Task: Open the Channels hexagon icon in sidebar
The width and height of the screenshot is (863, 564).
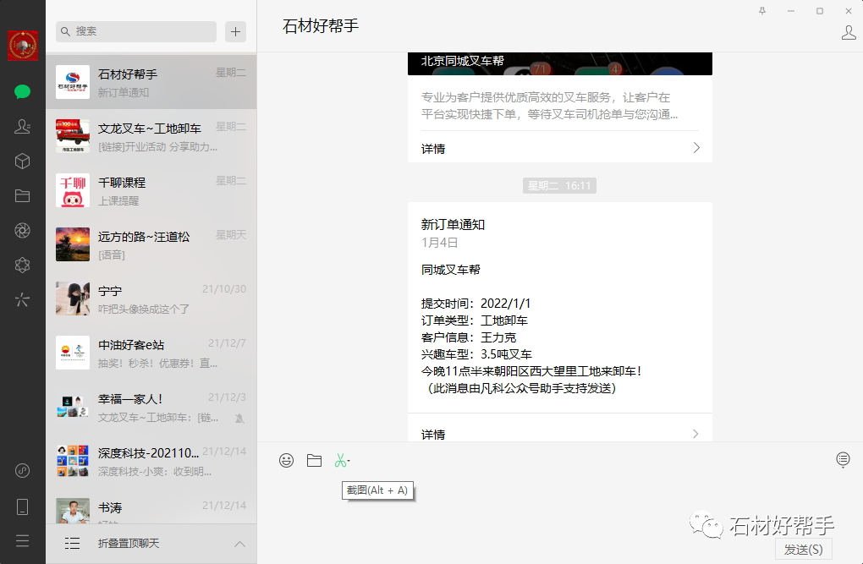Action: (22, 266)
